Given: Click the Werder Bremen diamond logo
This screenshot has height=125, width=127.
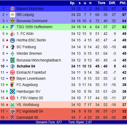Looking at the screenshot, I should tap(12, 53).
